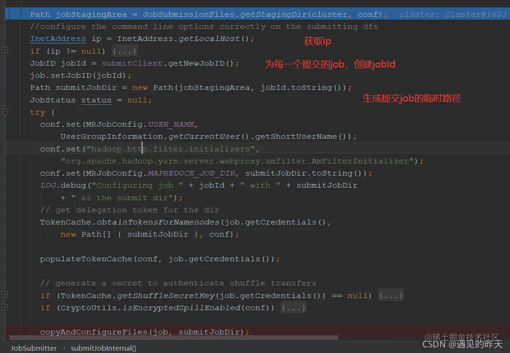Collapse the try block gutter marker
Screen dimensions: 510x353
pyautogui.click(x=5, y=113)
